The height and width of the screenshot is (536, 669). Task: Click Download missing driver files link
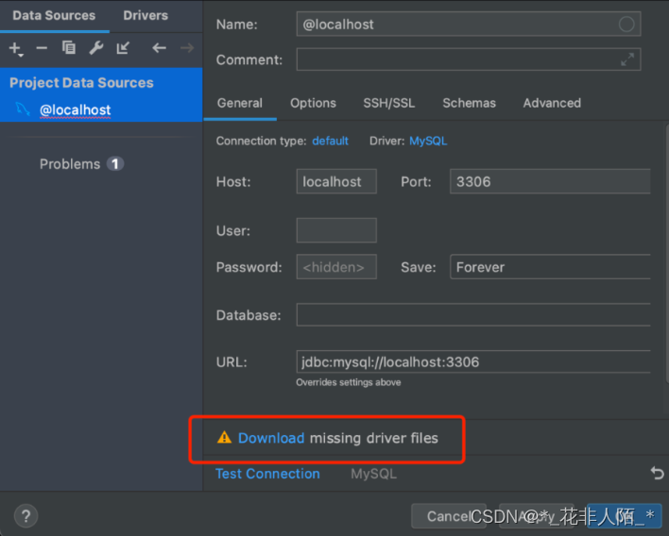pos(271,438)
